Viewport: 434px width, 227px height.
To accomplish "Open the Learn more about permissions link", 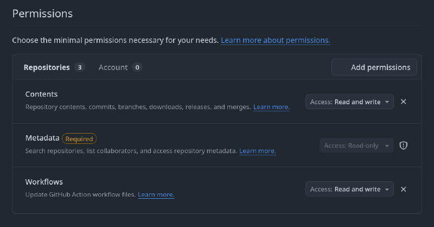I will click(x=276, y=40).
